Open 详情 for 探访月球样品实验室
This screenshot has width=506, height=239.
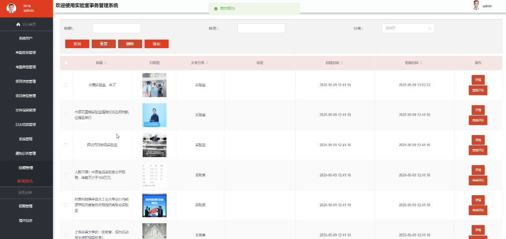click(x=478, y=140)
